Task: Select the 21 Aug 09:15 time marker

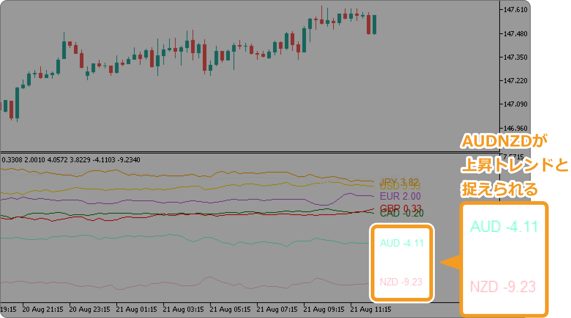Action: [324, 310]
